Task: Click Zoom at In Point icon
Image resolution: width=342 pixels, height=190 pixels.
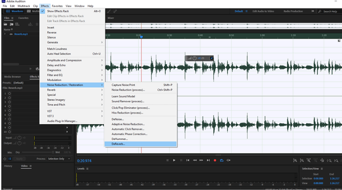Action: (329, 160)
